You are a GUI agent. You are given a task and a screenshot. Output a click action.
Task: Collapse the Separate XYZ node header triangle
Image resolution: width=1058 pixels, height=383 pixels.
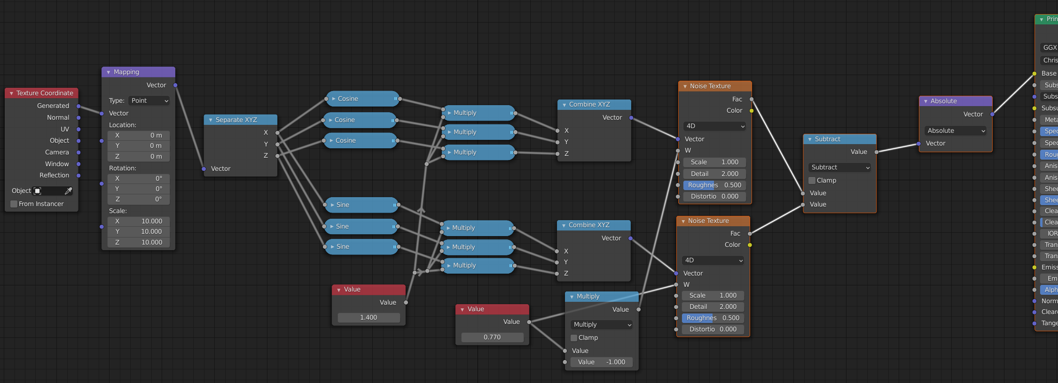point(211,120)
